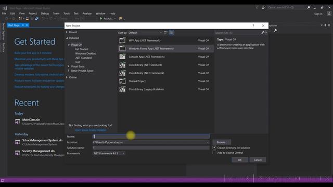Open the Debug menu
Viewport: 333px width, 187px height.
pyautogui.click(x=45, y=14)
